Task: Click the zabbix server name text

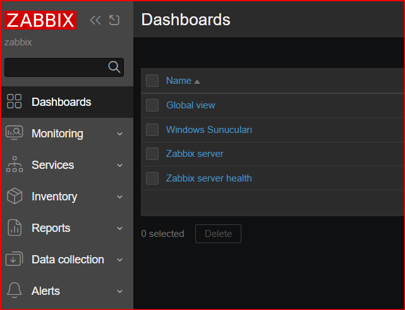Action: pyautogui.click(x=18, y=42)
